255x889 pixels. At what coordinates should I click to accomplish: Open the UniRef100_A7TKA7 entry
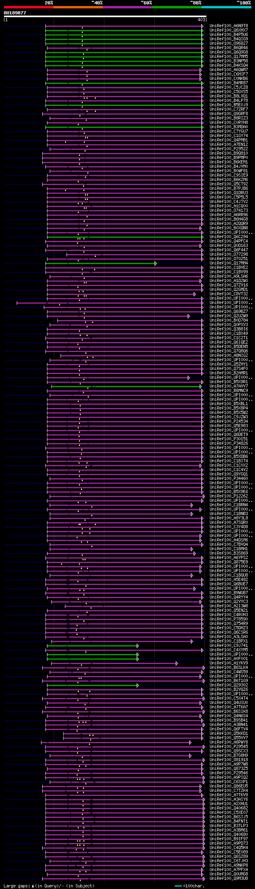pyautogui.click(x=229, y=707)
